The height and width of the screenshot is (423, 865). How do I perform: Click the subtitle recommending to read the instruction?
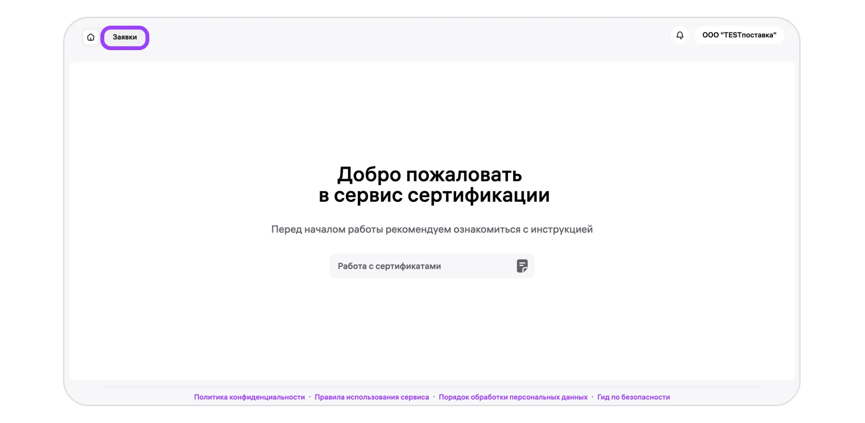(x=431, y=229)
